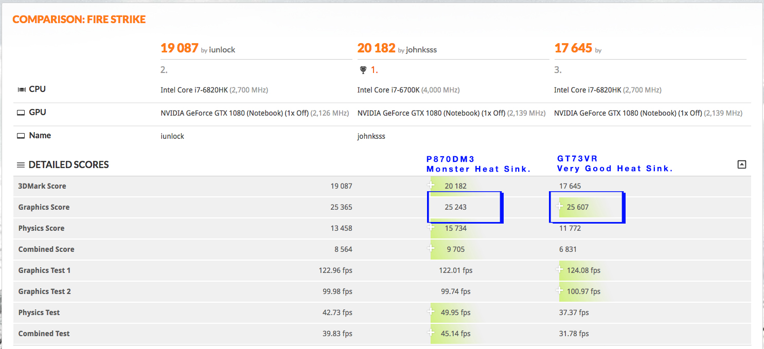Click the rank 3. label

[558, 70]
